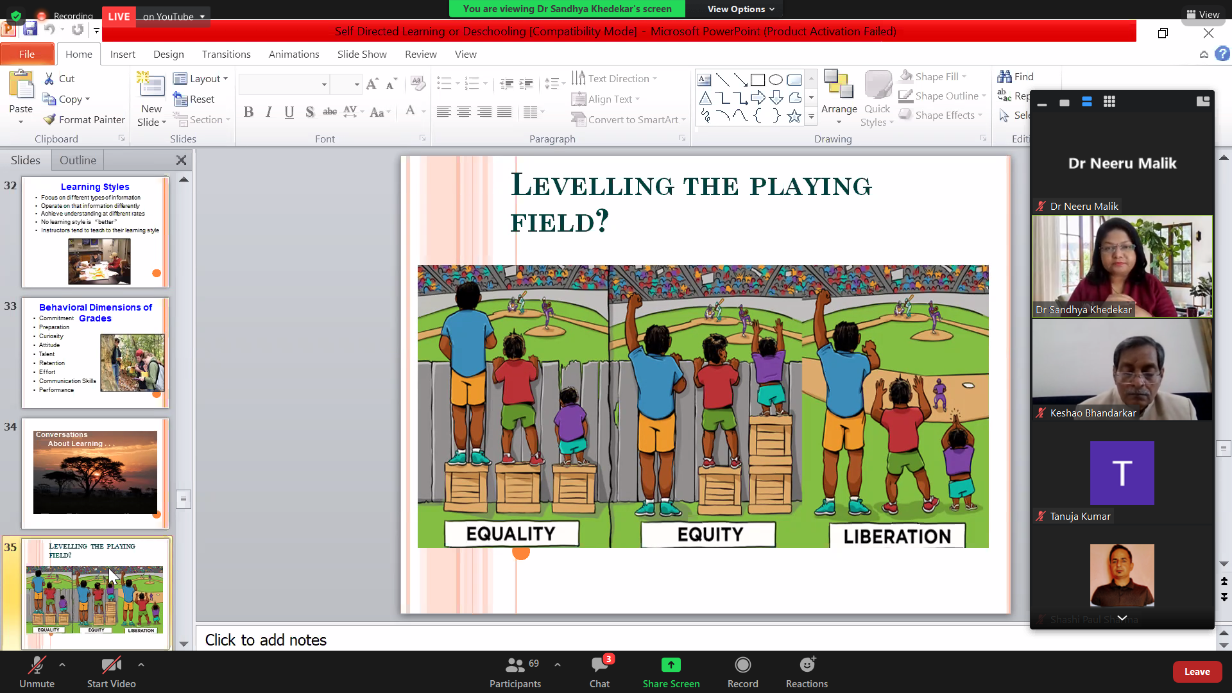Toggle text Shadow formatting
The height and width of the screenshot is (693, 1232).
click(x=310, y=112)
